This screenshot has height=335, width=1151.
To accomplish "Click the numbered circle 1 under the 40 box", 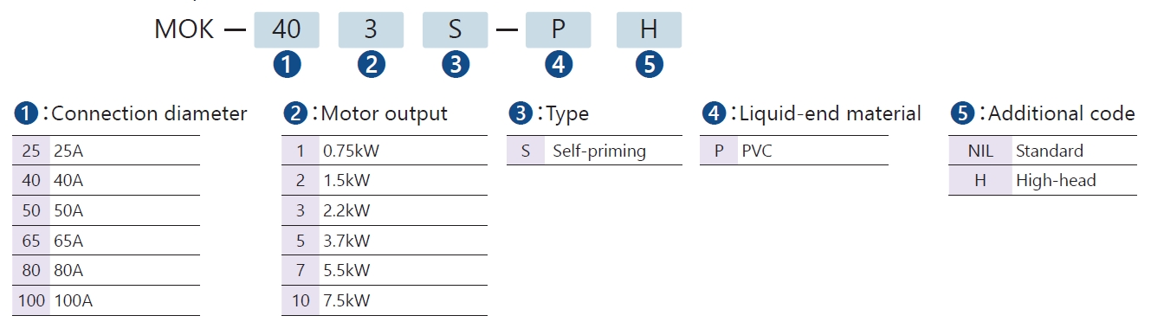I will point(287,64).
